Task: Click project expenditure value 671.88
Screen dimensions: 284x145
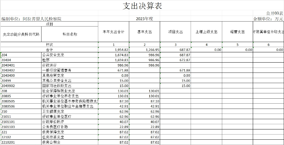Action: (175, 70)
